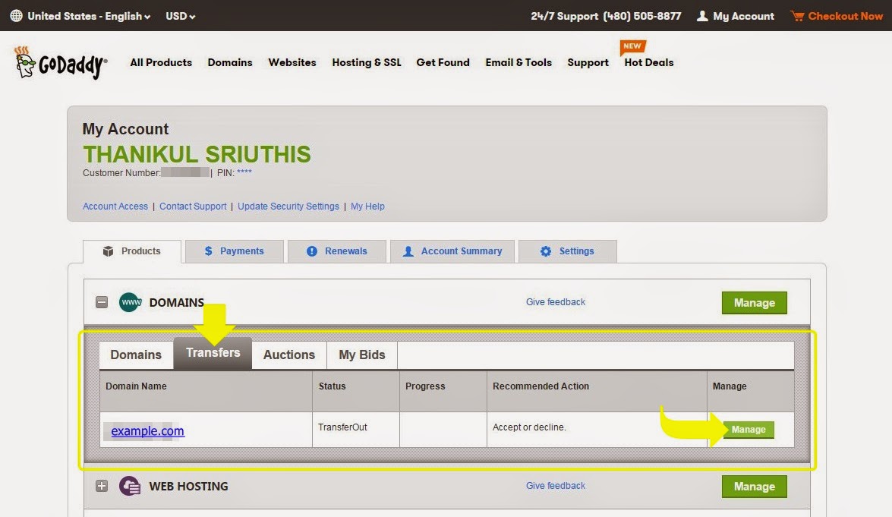The height and width of the screenshot is (517, 892).
Task: Switch to the Settings tab
Action: (568, 251)
